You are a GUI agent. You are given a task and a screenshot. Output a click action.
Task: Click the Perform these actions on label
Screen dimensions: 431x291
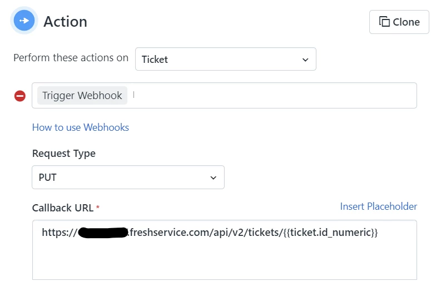(71, 58)
